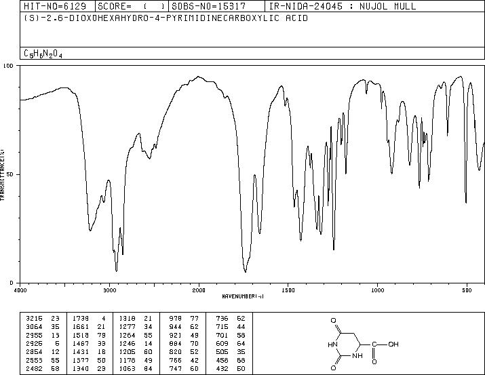The height and width of the screenshot is (375, 485).
Task: Click the 1518 peak table entry
Action: [81, 335]
